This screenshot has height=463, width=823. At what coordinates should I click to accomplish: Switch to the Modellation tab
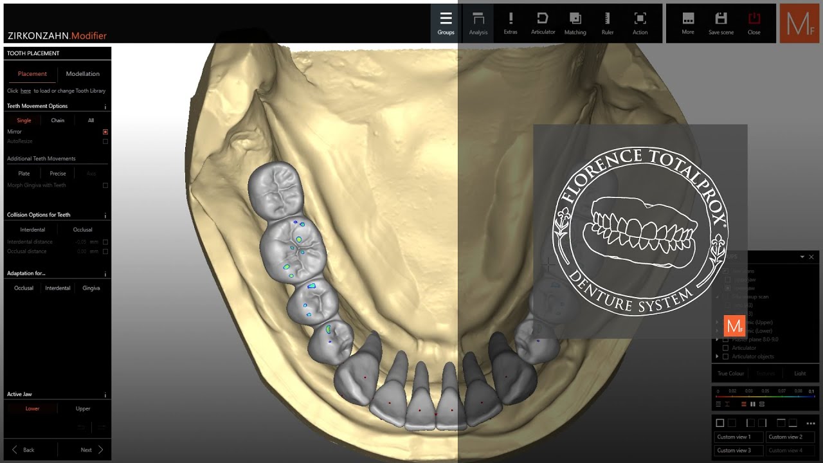pyautogui.click(x=83, y=74)
